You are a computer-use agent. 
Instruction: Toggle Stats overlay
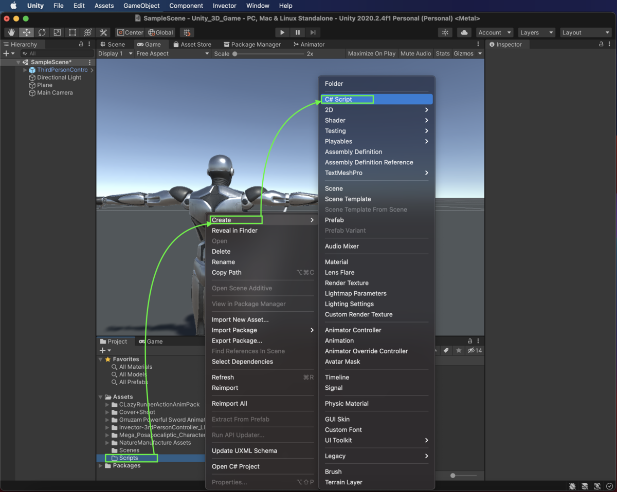pyautogui.click(x=443, y=53)
